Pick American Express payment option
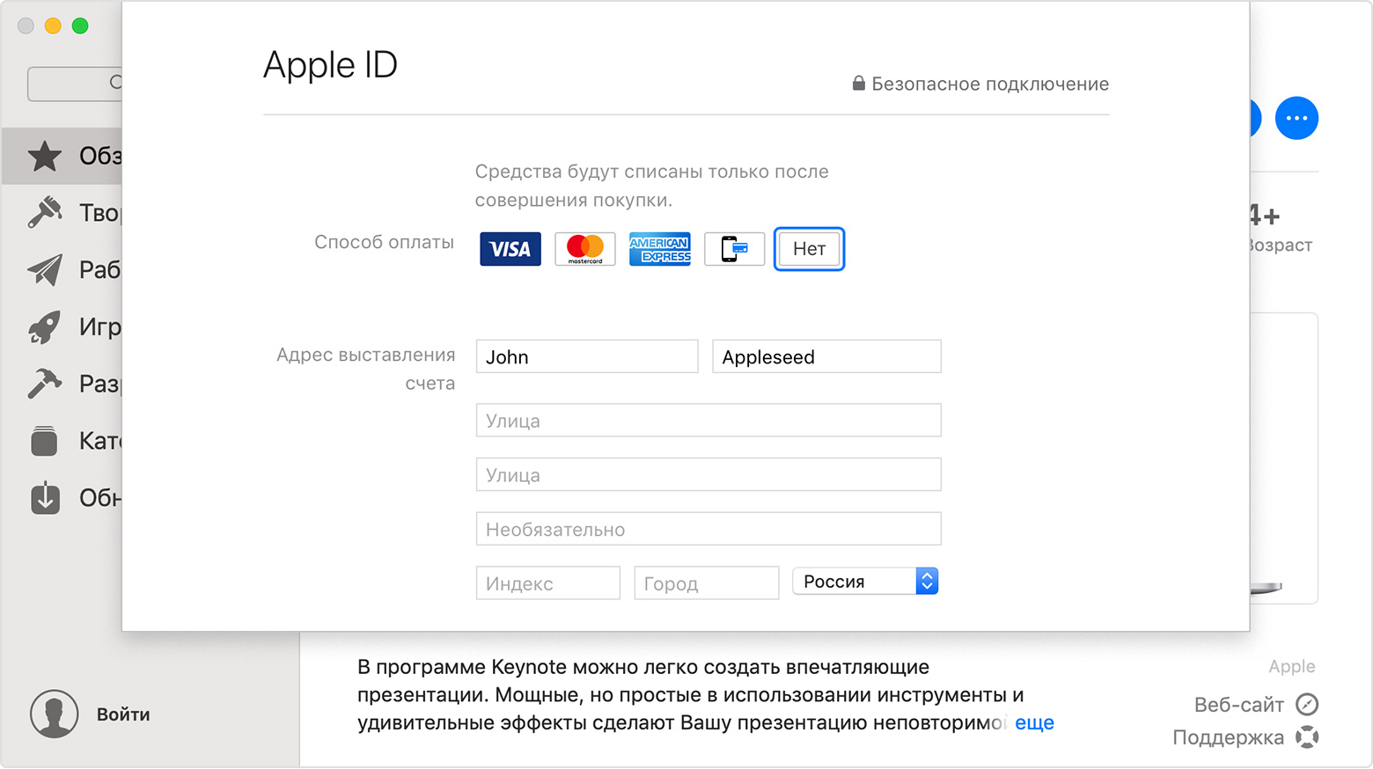This screenshot has width=1373, height=769. point(659,249)
